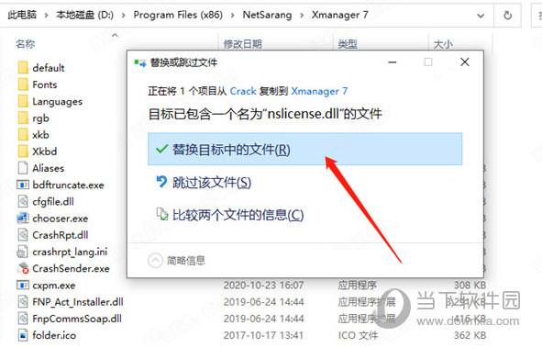Select the FNP_Act_Installer.dll file name
Image resolution: width=542 pixels, height=348 pixels.
pyautogui.click(x=78, y=302)
